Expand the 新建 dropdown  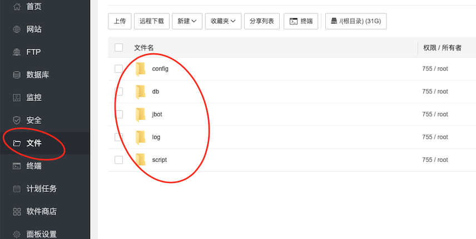point(187,21)
